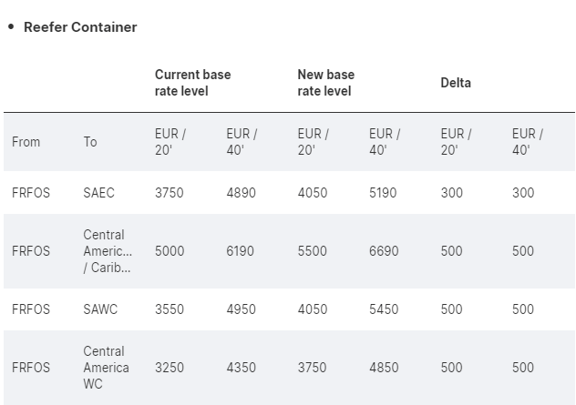Viewport: 576px width, 405px height.
Task: Select the truncated Central America / Caribbean cell
Action: coord(107,251)
